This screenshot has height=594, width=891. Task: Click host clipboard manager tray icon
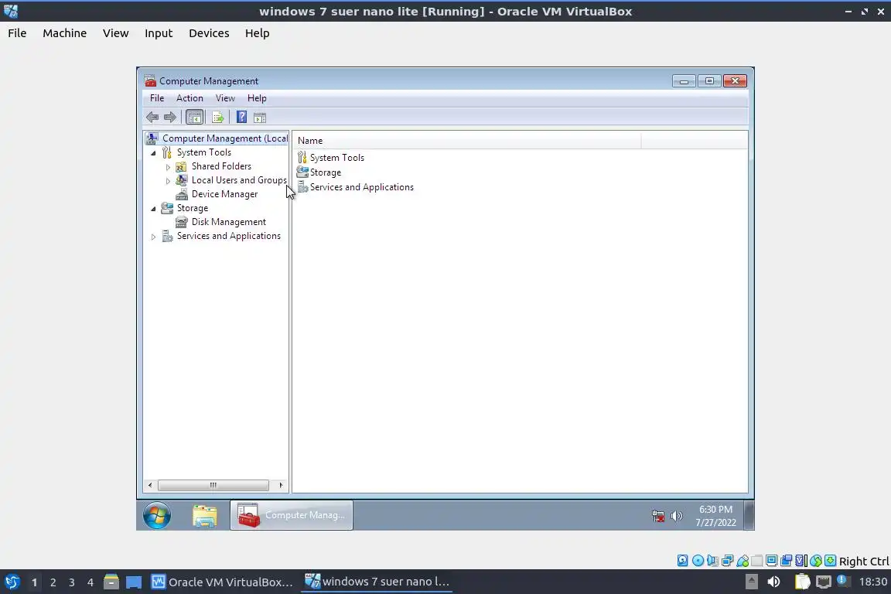[x=802, y=582]
